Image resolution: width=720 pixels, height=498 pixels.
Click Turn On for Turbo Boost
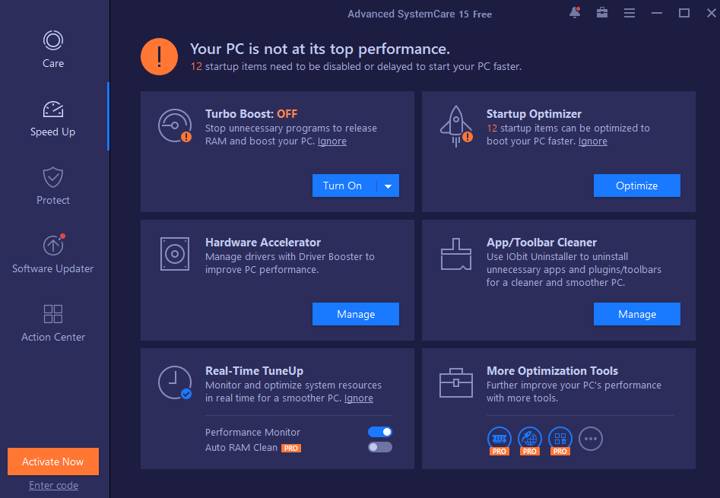coord(344,185)
